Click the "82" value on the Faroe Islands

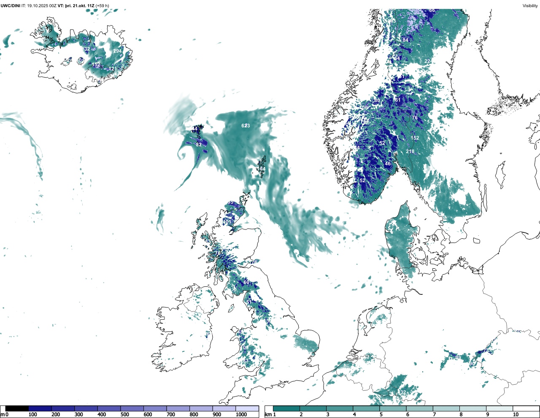(x=199, y=145)
